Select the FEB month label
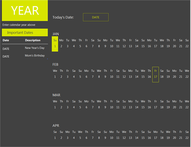 pyautogui.click(x=55, y=64)
